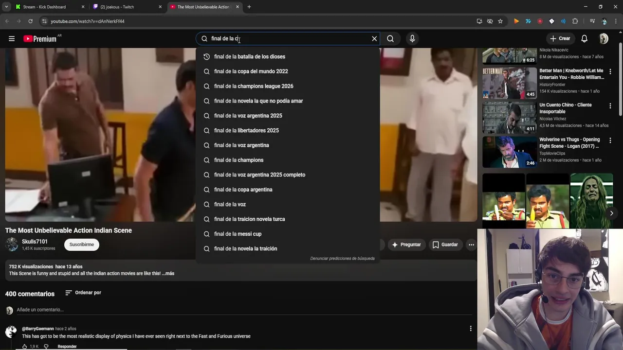
Task: Open the Chrome profile avatar
Action: click(604, 21)
